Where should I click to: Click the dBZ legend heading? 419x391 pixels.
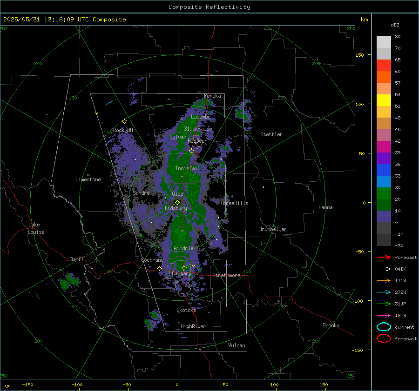tap(395, 25)
